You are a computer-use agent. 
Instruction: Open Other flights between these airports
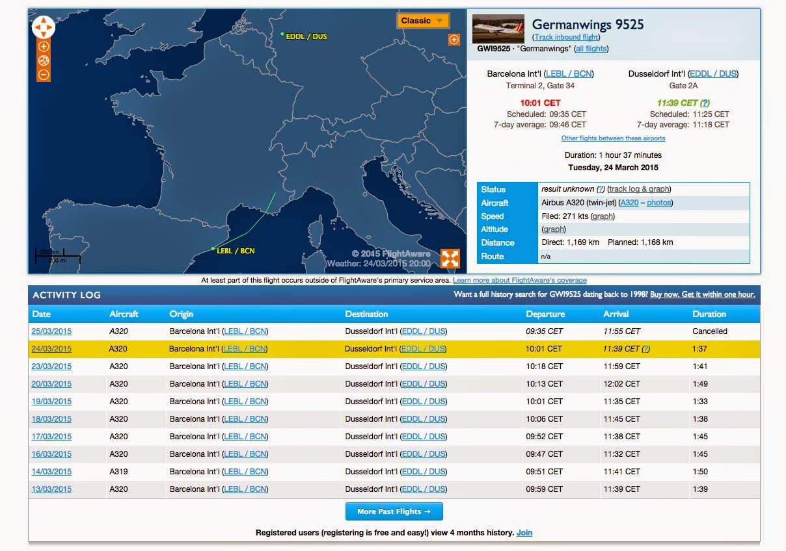click(x=613, y=138)
